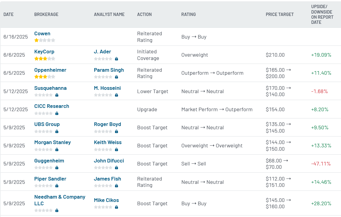The width and height of the screenshot is (341, 217).
Task: Click the padlock under CICC Research
Action: [x=56, y=113]
